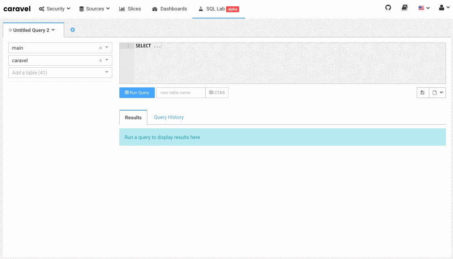The height and width of the screenshot is (259, 453).
Task: Expand the main database dropdown arrow
Action: point(107,48)
